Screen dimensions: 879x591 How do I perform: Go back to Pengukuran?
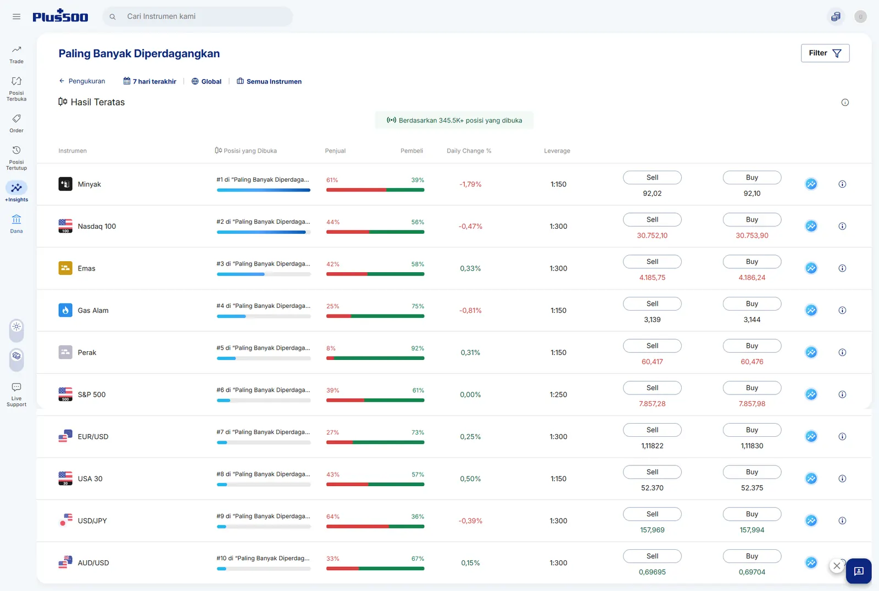point(82,81)
